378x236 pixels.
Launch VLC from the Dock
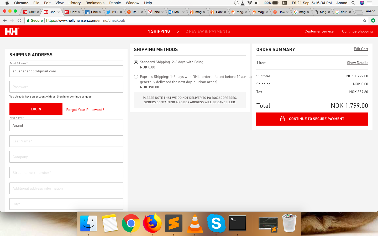(x=195, y=223)
